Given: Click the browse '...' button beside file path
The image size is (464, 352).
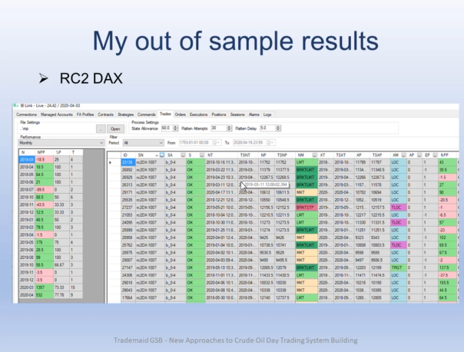Looking at the screenshot, I should click(x=101, y=128).
